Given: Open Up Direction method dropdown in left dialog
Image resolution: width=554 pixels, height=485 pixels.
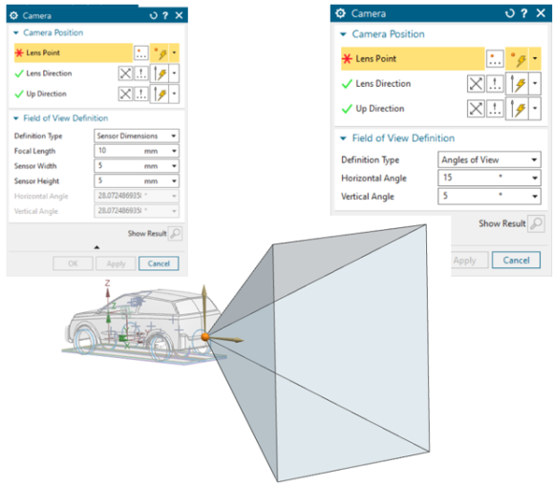Looking at the screenshot, I should coord(174,94).
